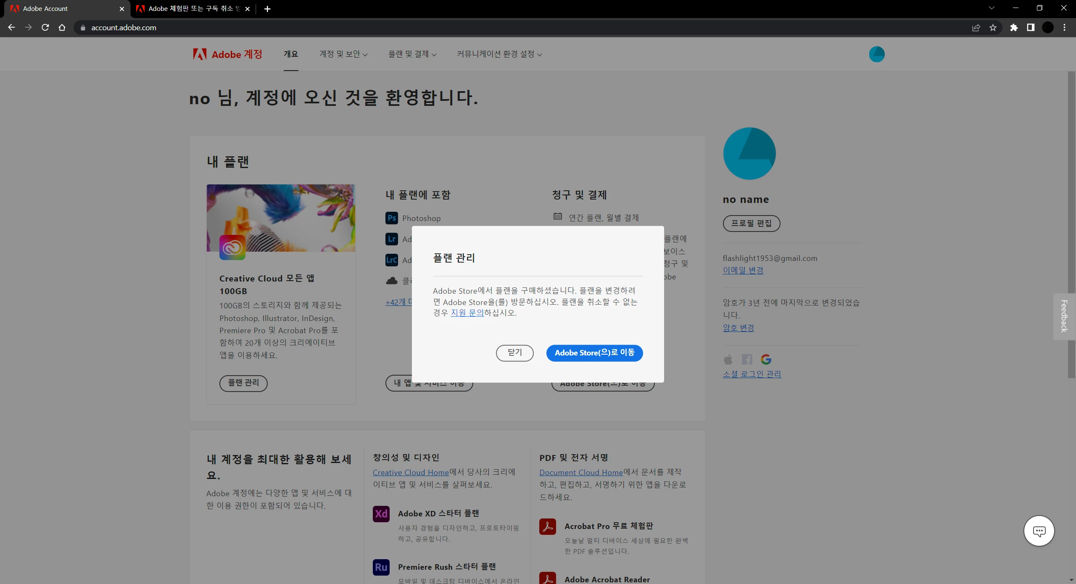Click the profile avatar in header
This screenshot has height=584, width=1076.
(877, 54)
